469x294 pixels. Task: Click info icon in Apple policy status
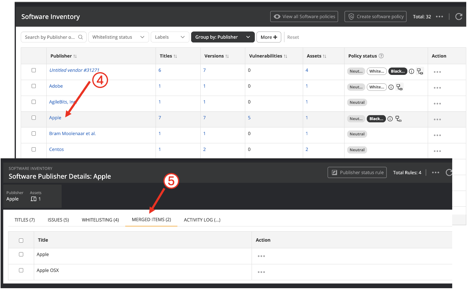390,119
